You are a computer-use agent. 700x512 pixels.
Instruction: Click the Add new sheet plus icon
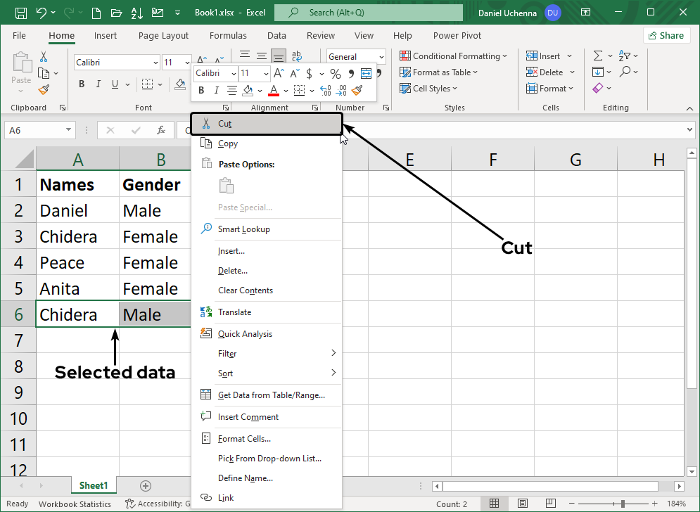[x=146, y=485]
